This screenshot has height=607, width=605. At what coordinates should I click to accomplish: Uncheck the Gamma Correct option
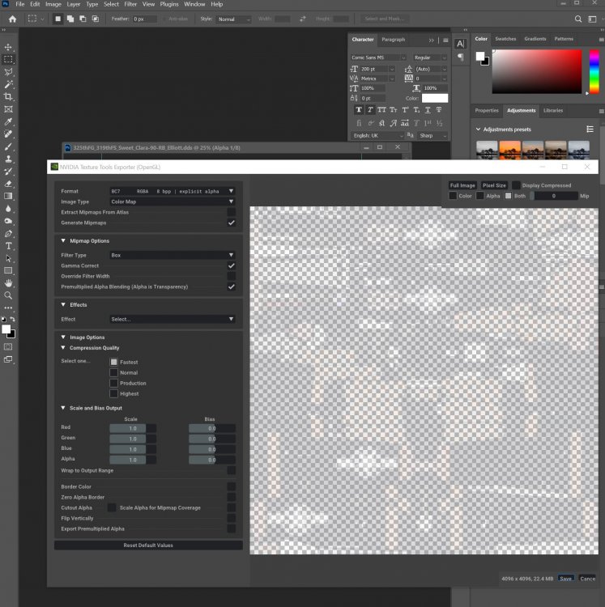click(232, 265)
